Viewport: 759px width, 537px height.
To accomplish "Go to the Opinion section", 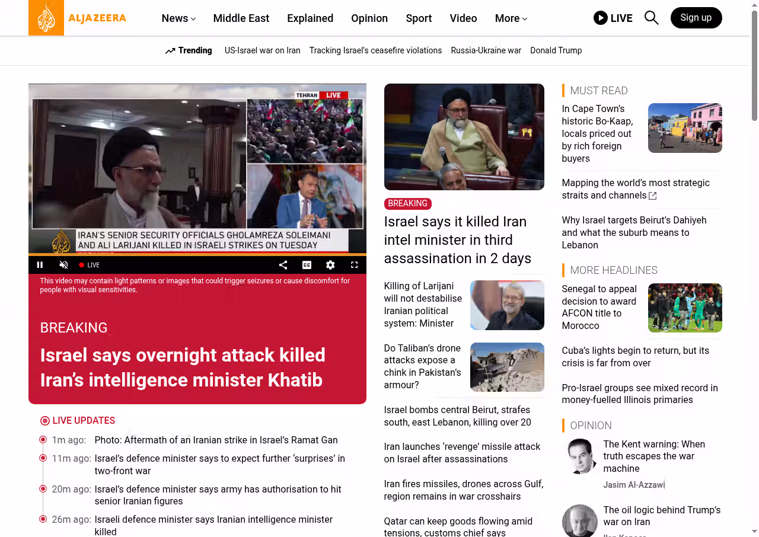I will pos(369,18).
